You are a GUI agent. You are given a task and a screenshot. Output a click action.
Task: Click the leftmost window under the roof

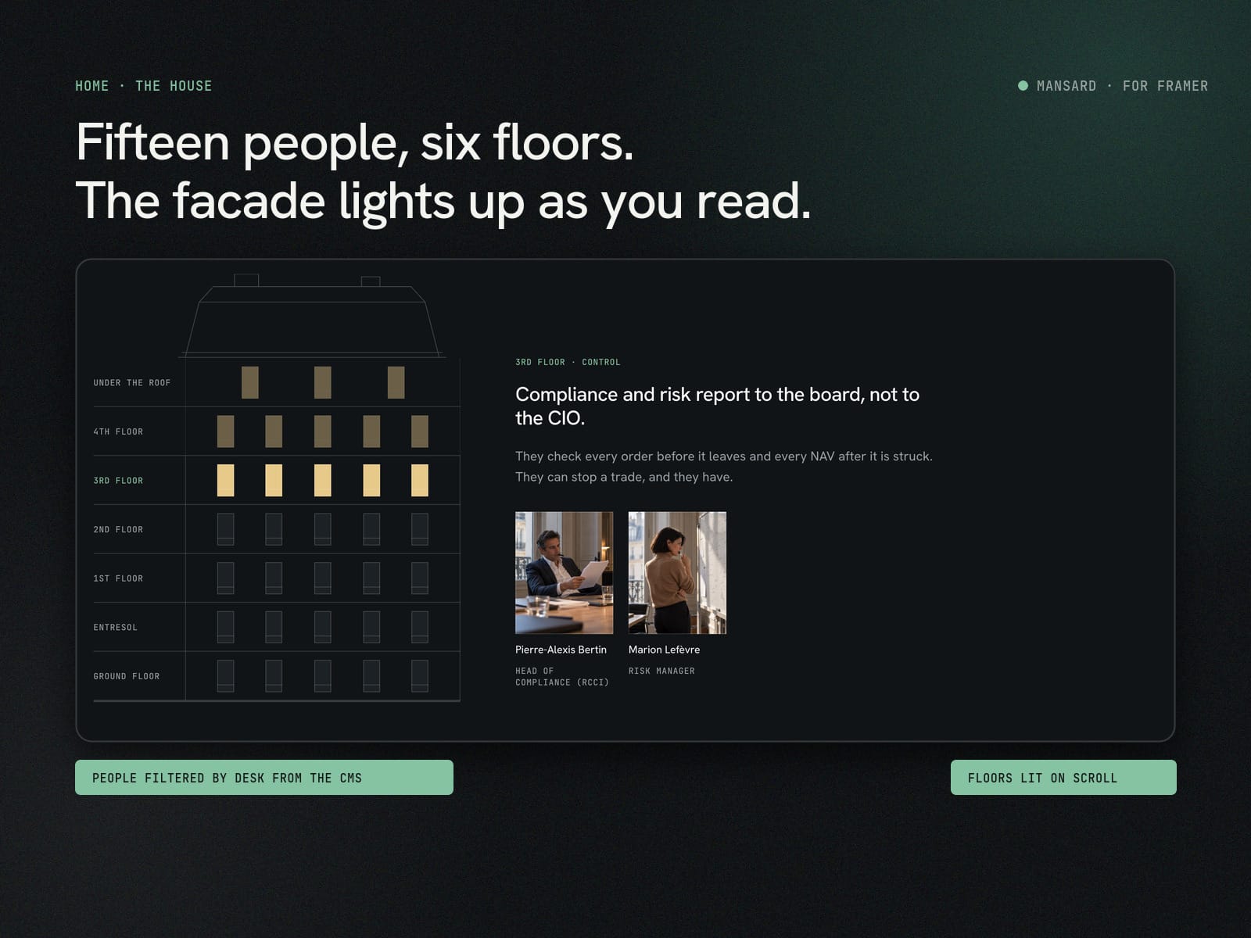coord(249,382)
